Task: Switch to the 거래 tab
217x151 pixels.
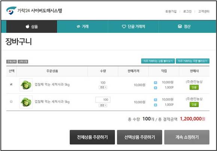Action: click(x=82, y=27)
